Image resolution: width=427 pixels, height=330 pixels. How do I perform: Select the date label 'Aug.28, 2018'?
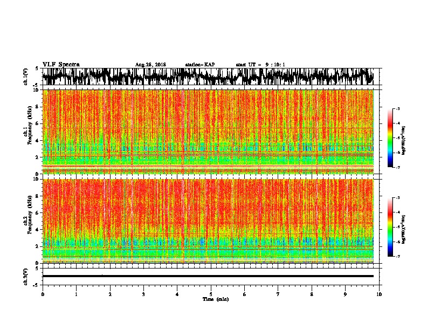(x=150, y=65)
